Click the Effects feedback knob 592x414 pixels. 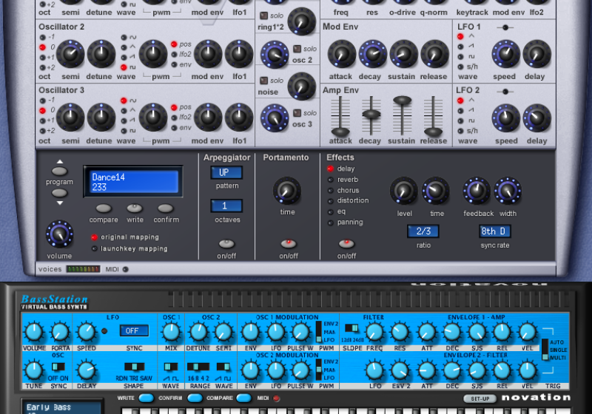point(477,191)
